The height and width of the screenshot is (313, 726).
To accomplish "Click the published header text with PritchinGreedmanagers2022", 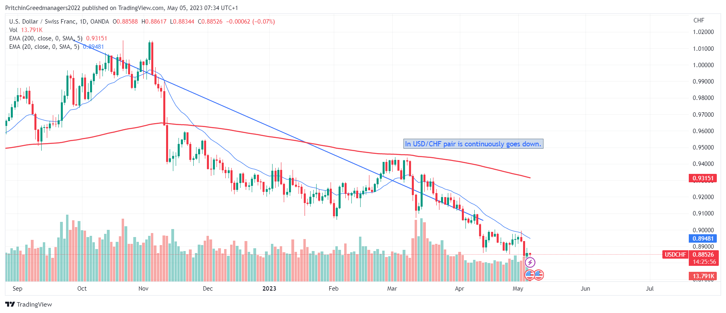I will click(122, 8).
